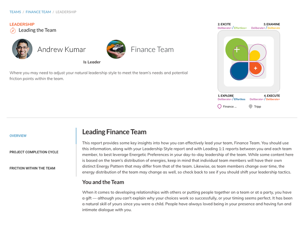The width and height of the screenshot is (302, 226).
Task: Navigate to TEAMS via the breadcrumb link
Action: (15, 12)
